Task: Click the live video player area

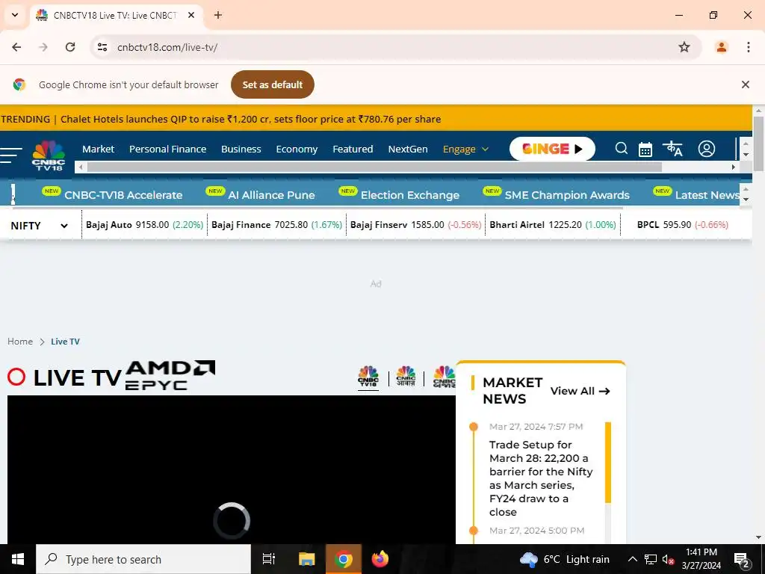Action: 232,469
